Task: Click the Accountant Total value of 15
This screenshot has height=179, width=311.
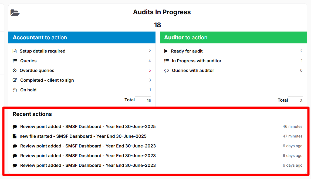Action: point(148,100)
